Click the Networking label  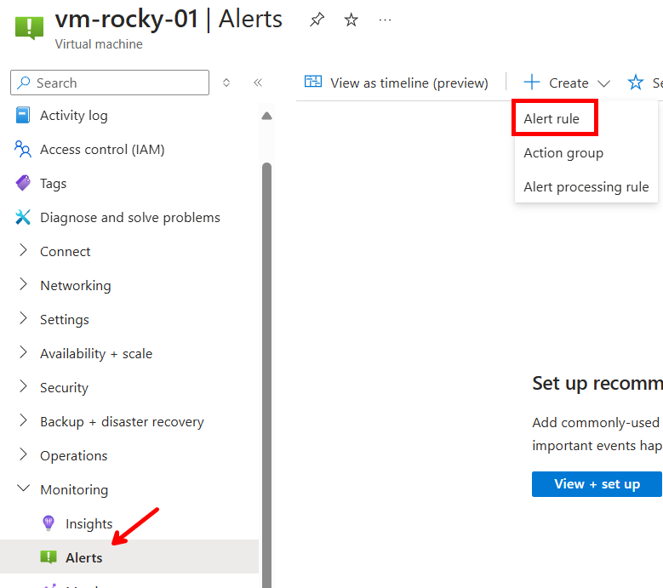pos(75,285)
